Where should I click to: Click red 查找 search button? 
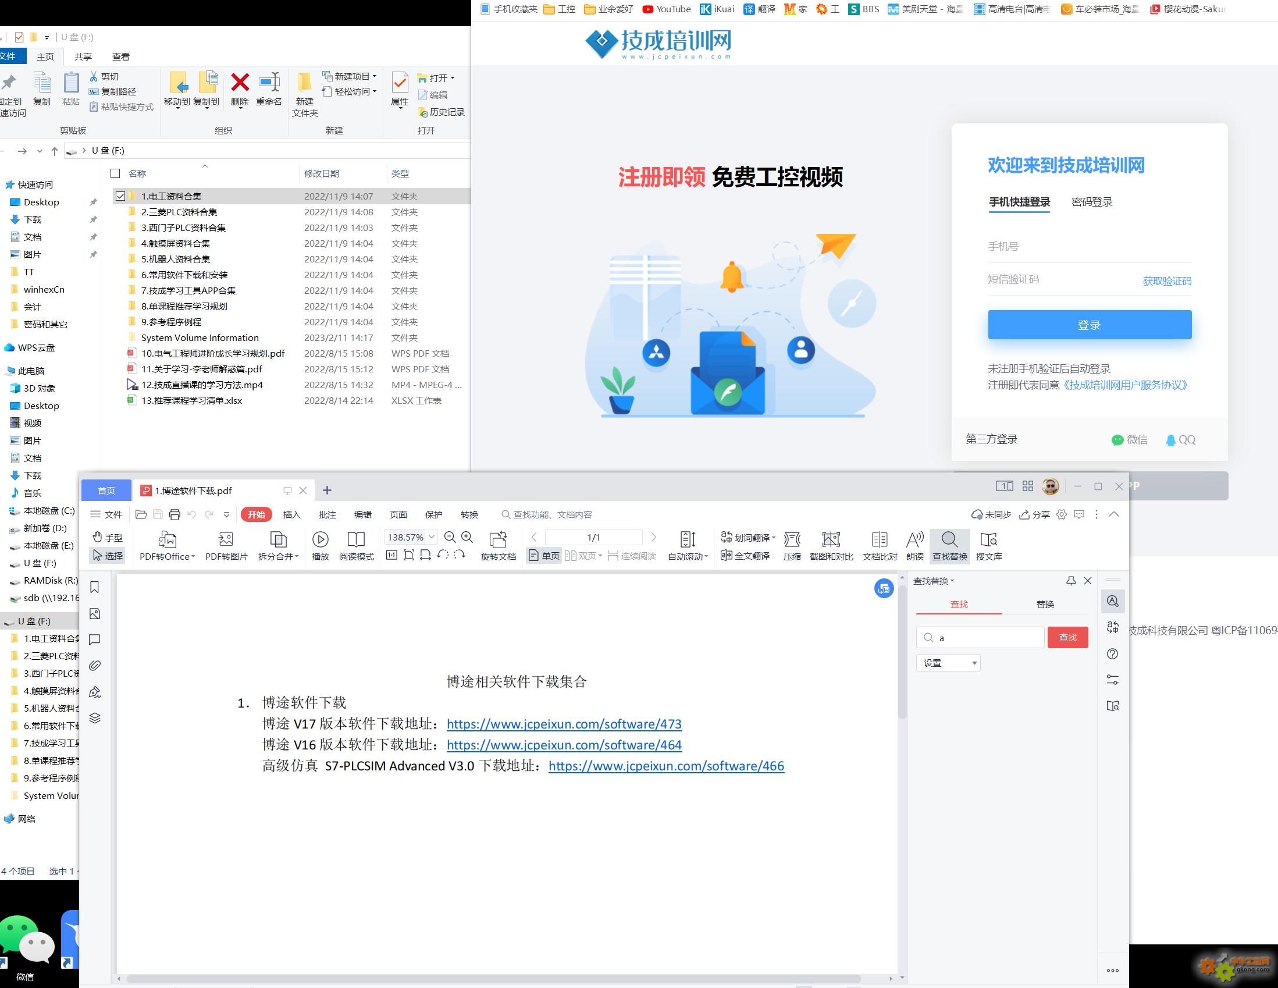click(x=1067, y=637)
